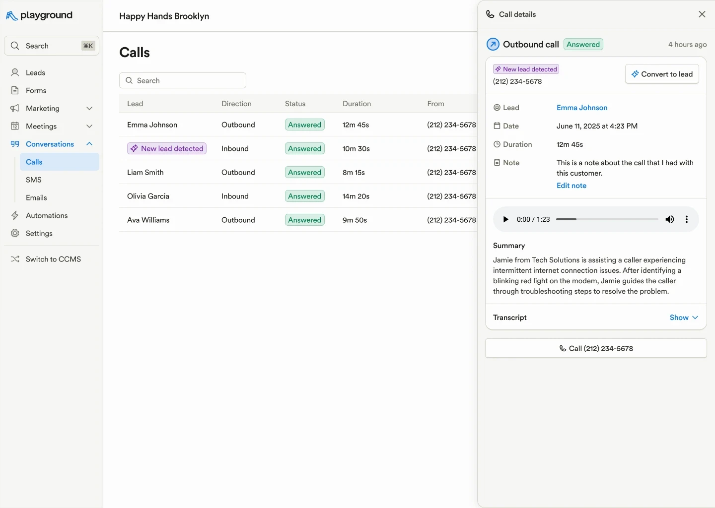Expand the Meetings menu chevron

(x=89, y=126)
